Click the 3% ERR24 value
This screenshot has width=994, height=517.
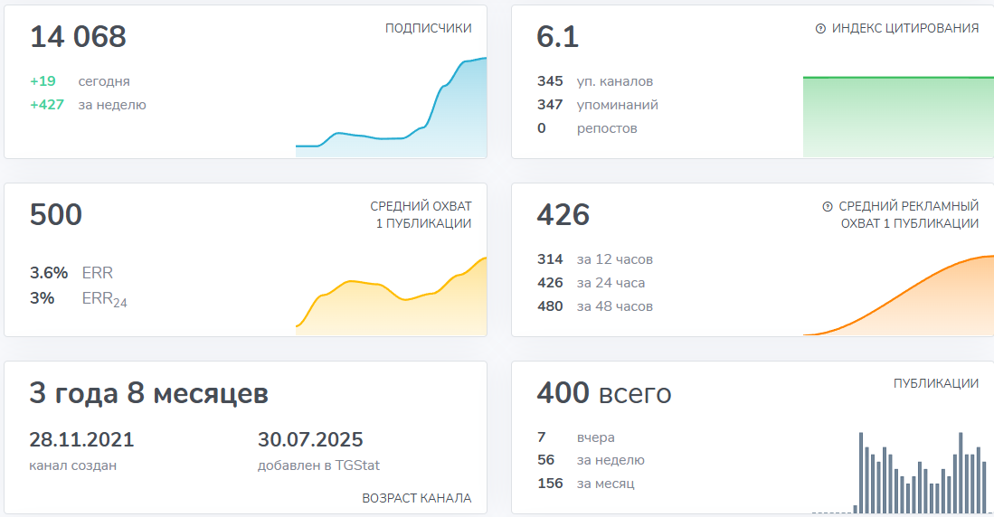pyautogui.click(x=42, y=298)
